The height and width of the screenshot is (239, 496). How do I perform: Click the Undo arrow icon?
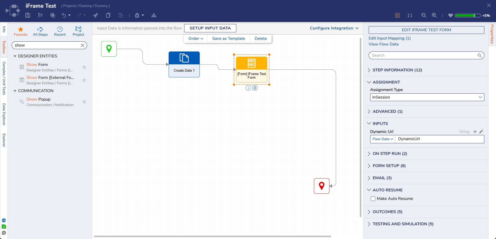coord(64,15)
